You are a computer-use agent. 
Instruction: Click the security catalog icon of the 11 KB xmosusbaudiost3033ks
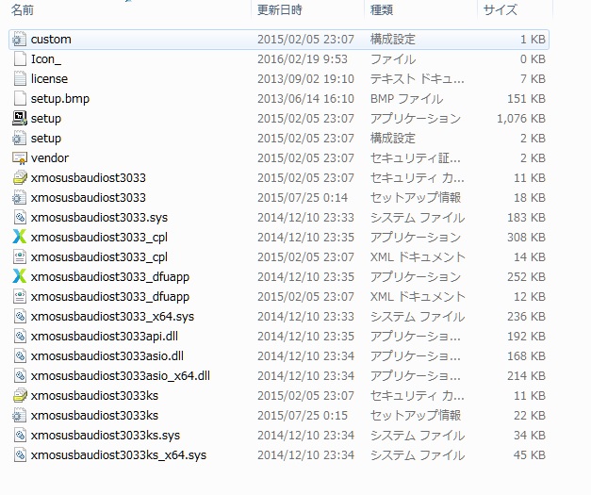point(20,395)
